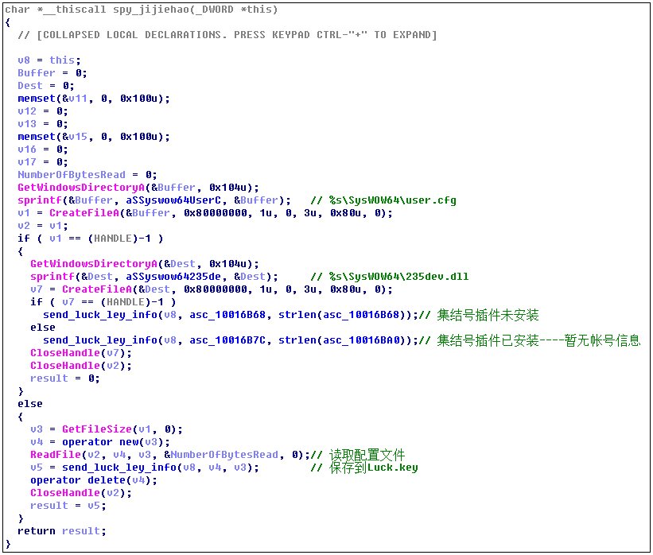This screenshot has height=555, width=653.
Task: Click the 'if ( v1 == (HANDLE)-1 )' condition
Action: [91, 239]
